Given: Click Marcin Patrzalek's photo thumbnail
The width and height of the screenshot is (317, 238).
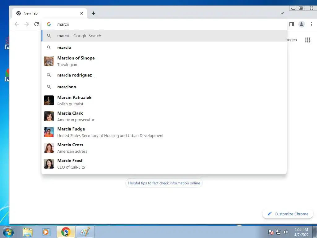Looking at the screenshot, I should point(49,101).
